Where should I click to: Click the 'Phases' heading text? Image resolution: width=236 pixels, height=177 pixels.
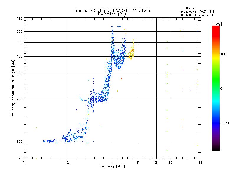tap(191, 9)
